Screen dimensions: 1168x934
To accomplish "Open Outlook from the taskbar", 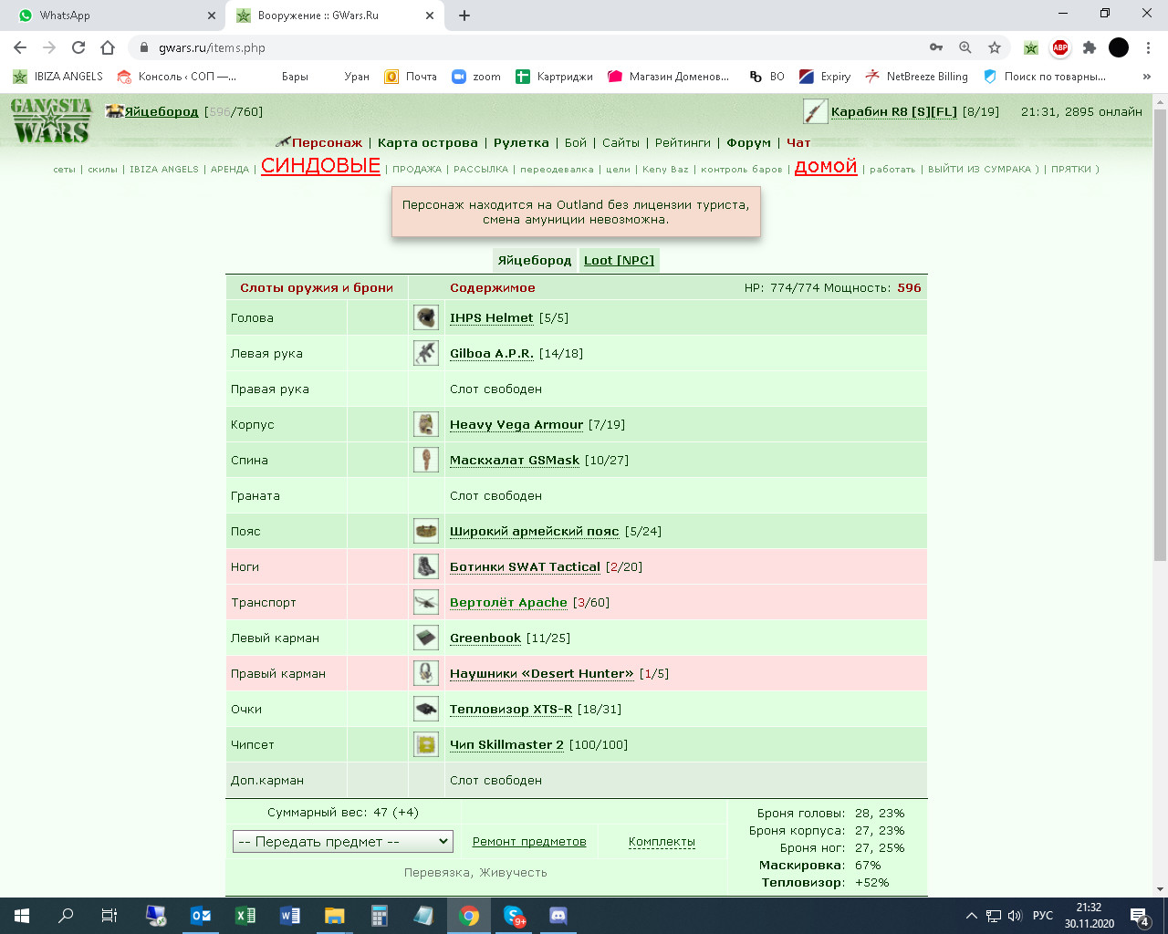I will [x=201, y=916].
